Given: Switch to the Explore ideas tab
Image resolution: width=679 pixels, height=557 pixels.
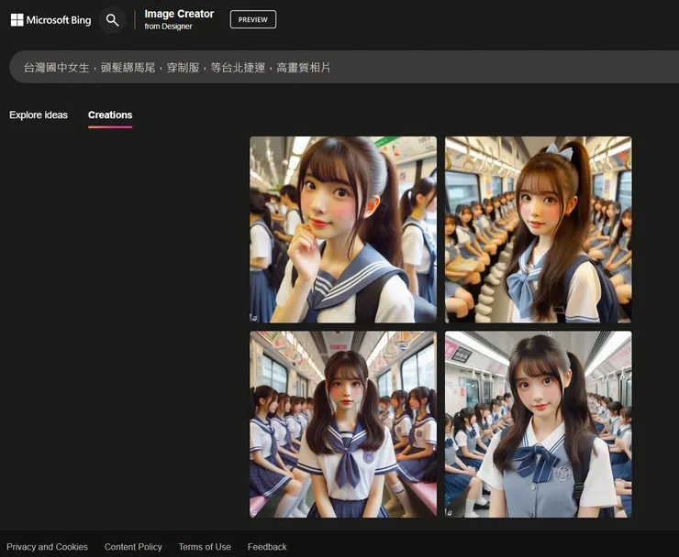Looking at the screenshot, I should [39, 115].
